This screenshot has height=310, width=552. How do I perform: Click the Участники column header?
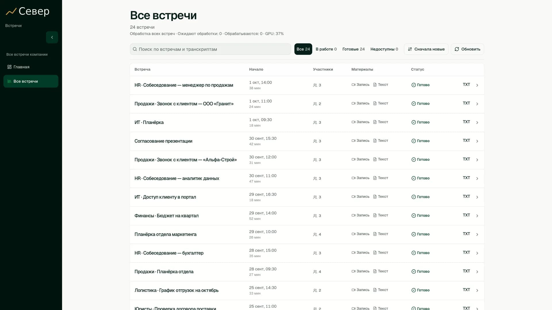point(323,69)
